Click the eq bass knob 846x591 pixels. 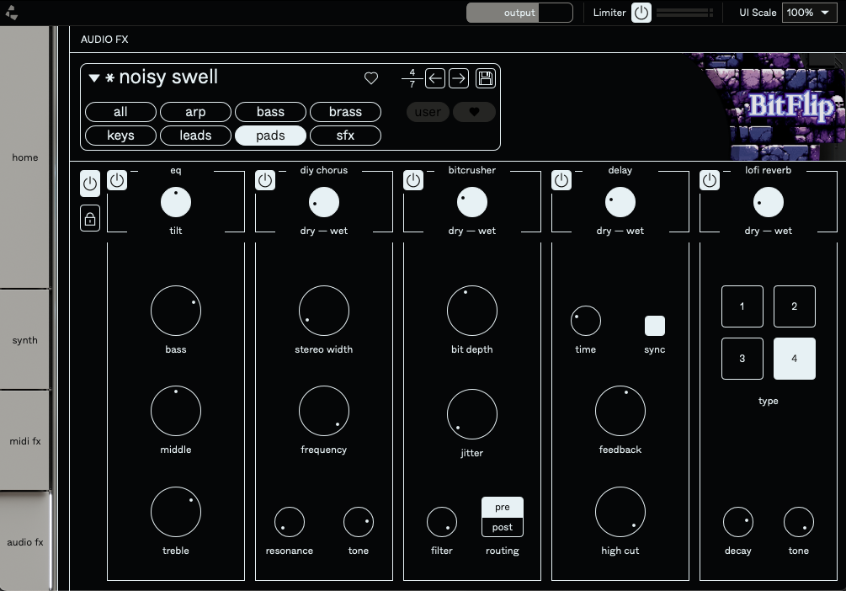[x=176, y=311]
